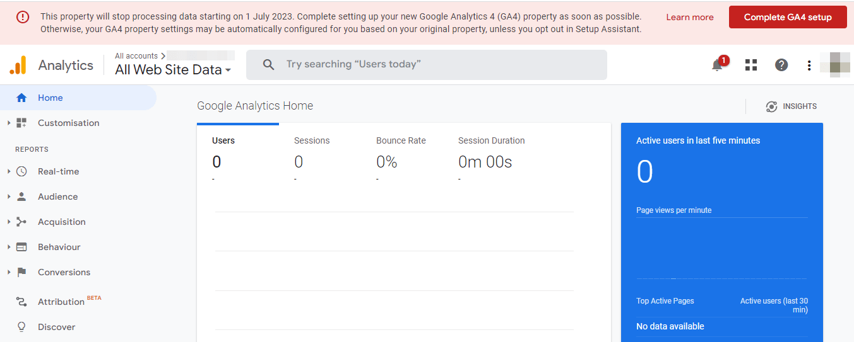Click Page views per minute label
Image resolution: width=854 pixels, height=342 pixels.
(674, 210)
